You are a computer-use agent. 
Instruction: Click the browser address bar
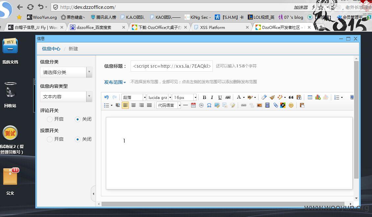(171, 7)
